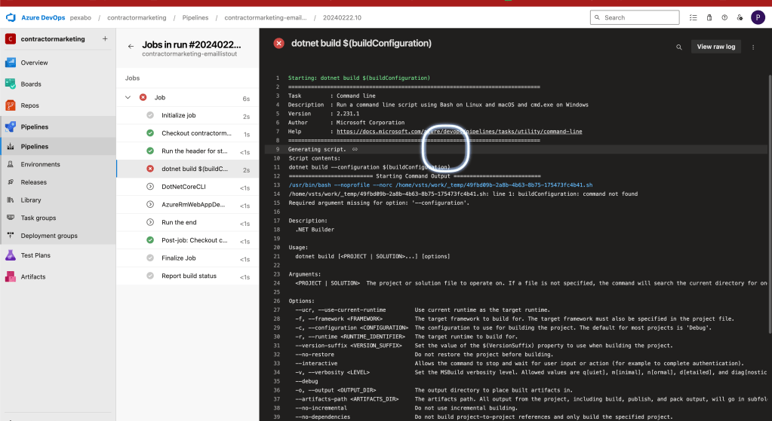Click the pexabo breadcrumb link
Viewport: 772px width, 421px height.
coord(80,17)
